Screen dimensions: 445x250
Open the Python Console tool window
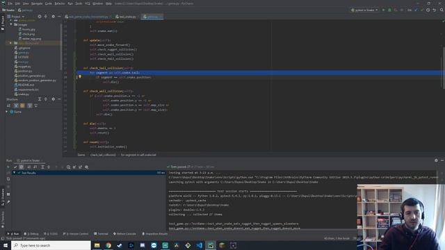[x=124, y=234]
